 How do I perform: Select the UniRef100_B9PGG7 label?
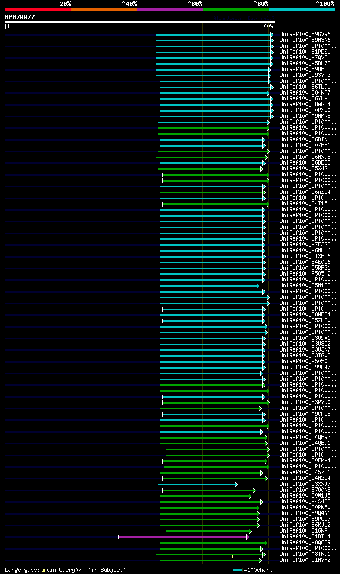305,519
